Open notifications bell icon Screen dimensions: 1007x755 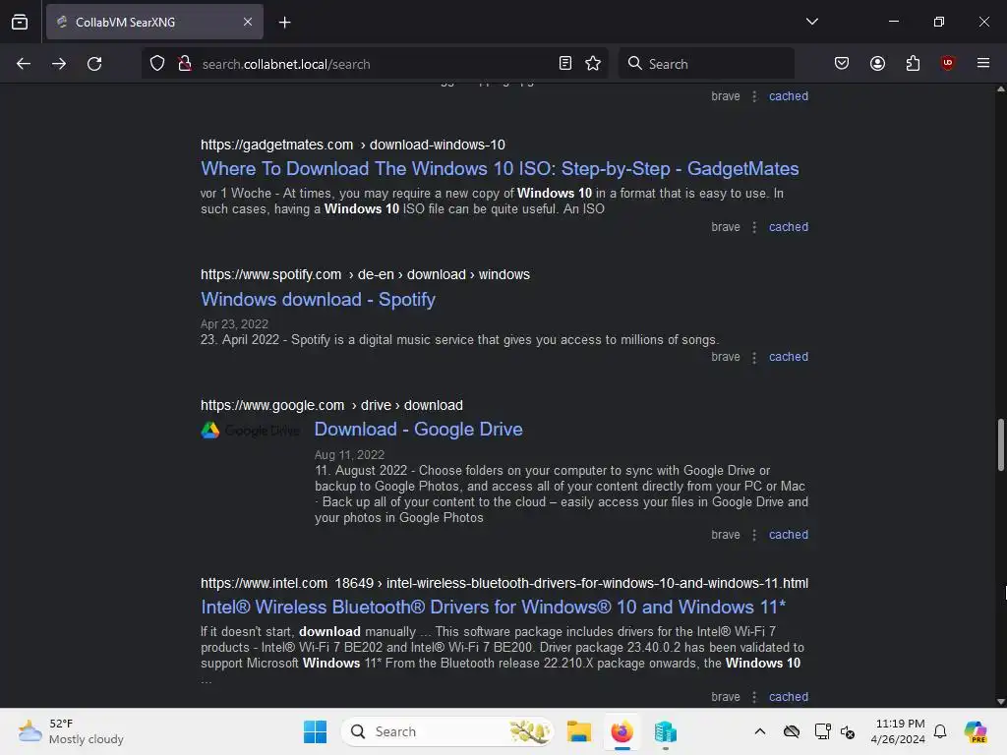[940, 731]
